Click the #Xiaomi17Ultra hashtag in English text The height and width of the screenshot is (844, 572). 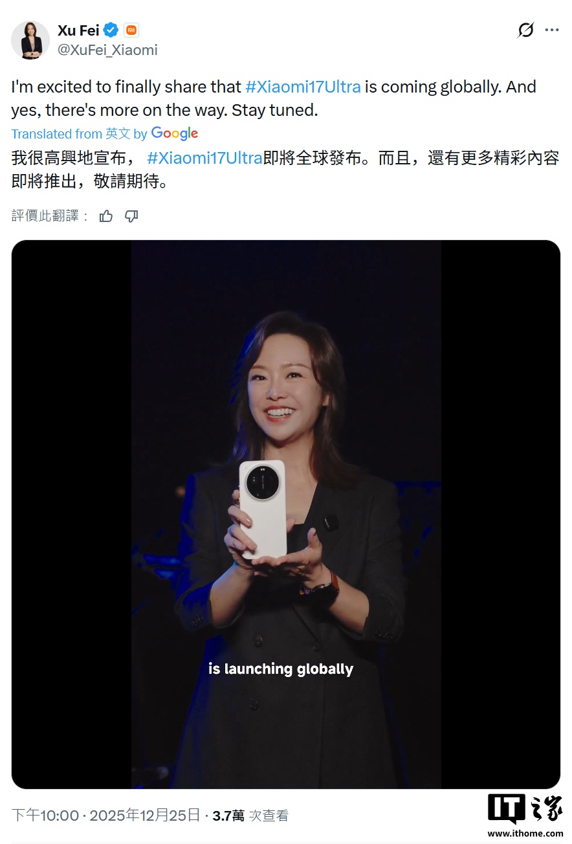pos(303,87)
